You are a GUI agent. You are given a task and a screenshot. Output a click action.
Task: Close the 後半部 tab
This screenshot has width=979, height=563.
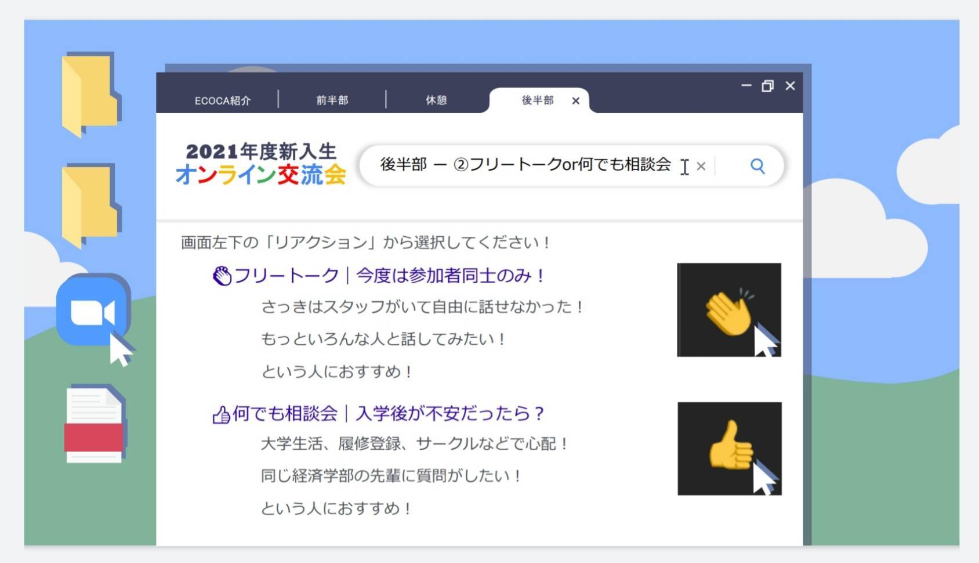[x=575, y=101]
